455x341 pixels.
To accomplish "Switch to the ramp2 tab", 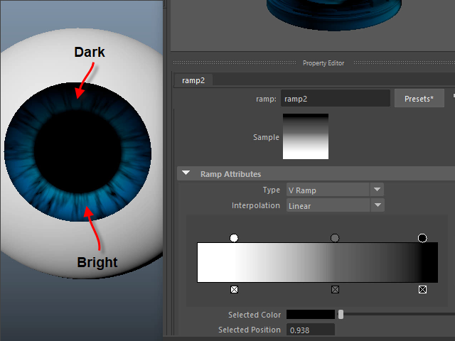I will (x=193, y=81).
